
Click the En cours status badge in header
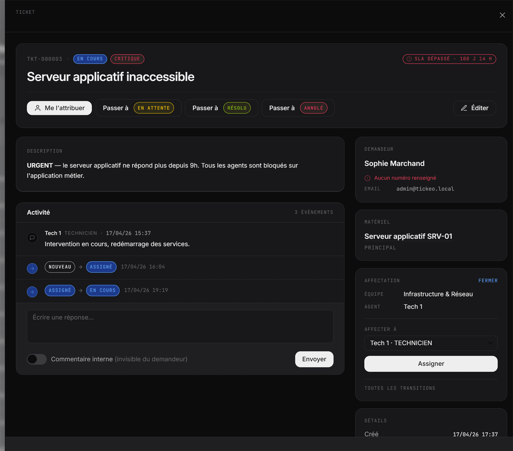(90, 59)
